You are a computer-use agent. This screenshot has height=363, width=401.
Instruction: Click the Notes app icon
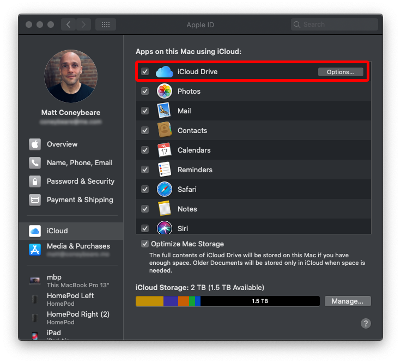165,209
